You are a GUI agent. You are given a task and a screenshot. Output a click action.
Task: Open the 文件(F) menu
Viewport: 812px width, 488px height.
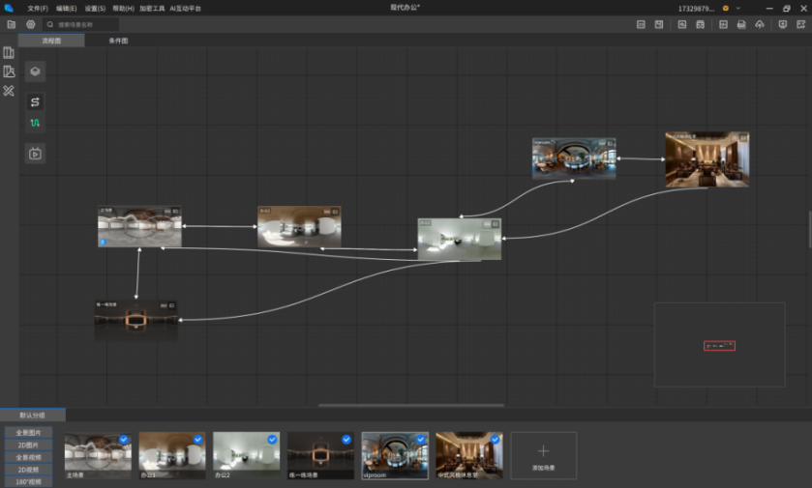(38, 8)
